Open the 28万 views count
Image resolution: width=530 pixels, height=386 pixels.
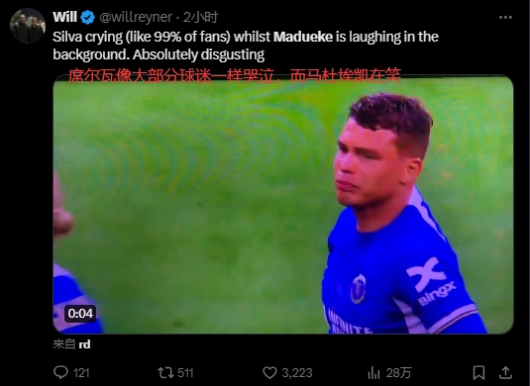pyautogui.click(x=399, y=373)
